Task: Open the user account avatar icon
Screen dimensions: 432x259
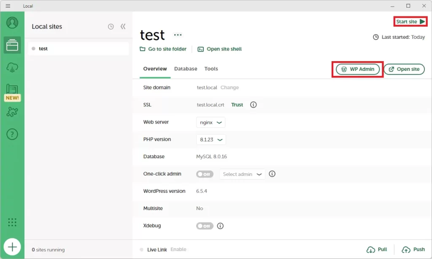Action: [12, 22]
